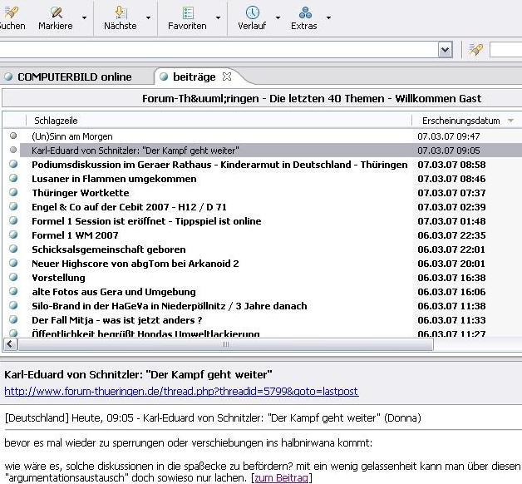Open 'Podiumsdiskussion im Geraer Rathaus' headline
Viewport: 522px width, 484px height.
pos(219,165)
